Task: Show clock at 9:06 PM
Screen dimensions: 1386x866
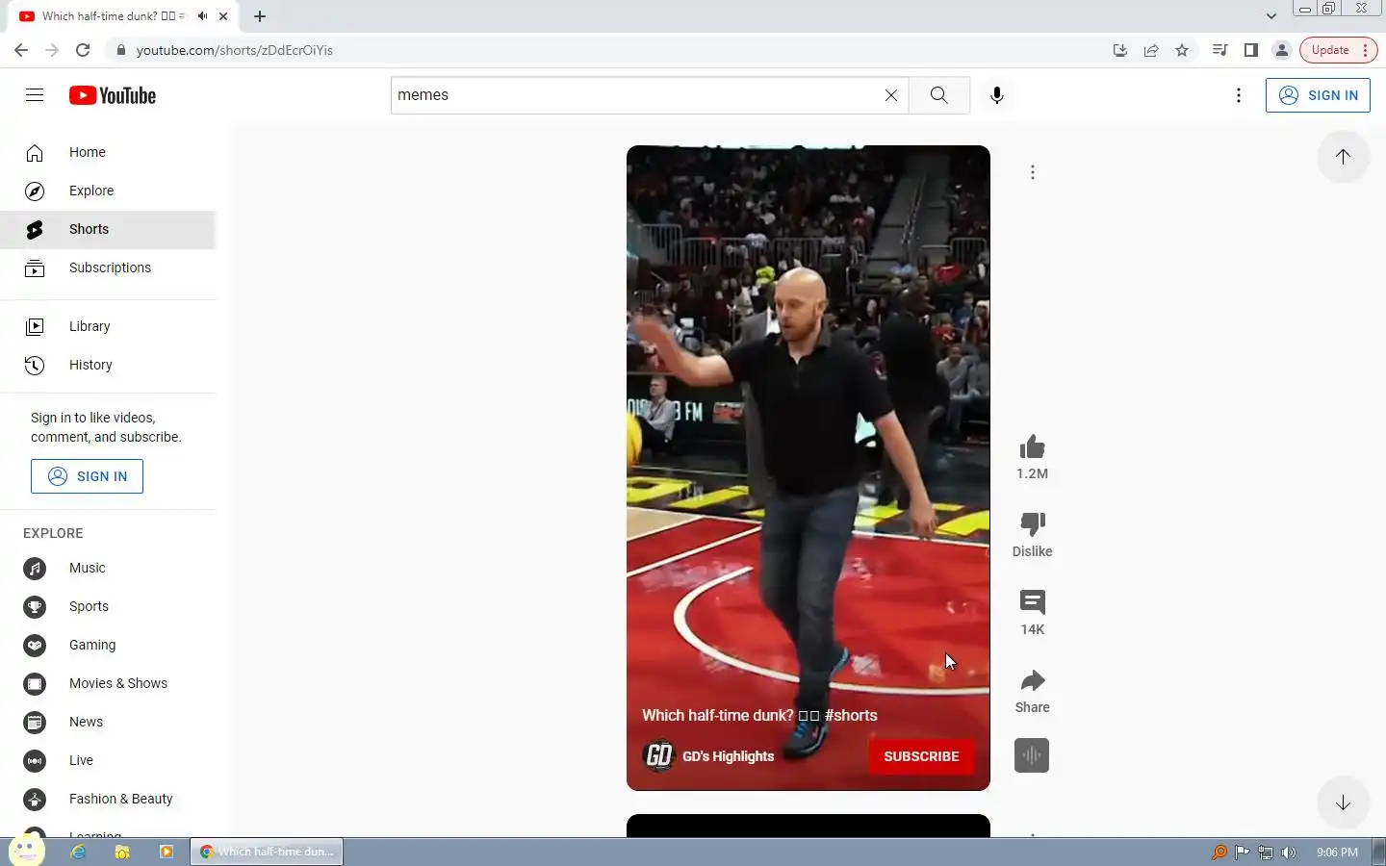Action: coord(1337,853)
